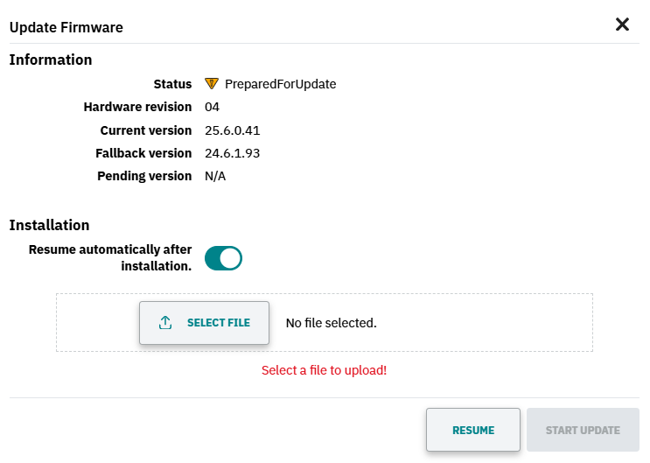
Task: Click the RESUME button
Action: tap(473, 430)
